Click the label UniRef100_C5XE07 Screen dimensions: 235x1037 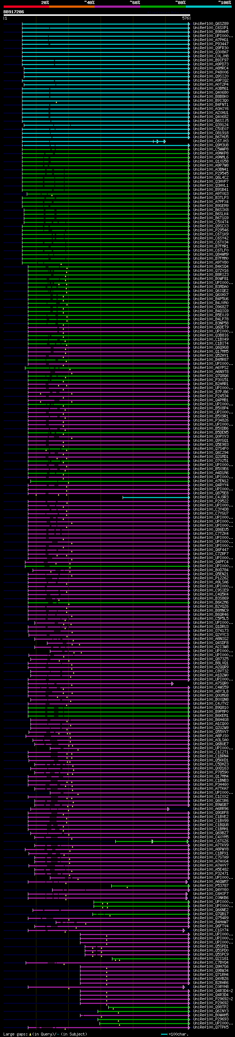[211, 129]
